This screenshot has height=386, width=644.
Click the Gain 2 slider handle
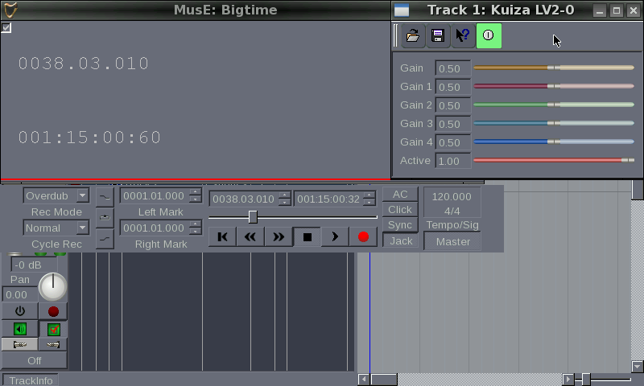[x=554, y=105]
